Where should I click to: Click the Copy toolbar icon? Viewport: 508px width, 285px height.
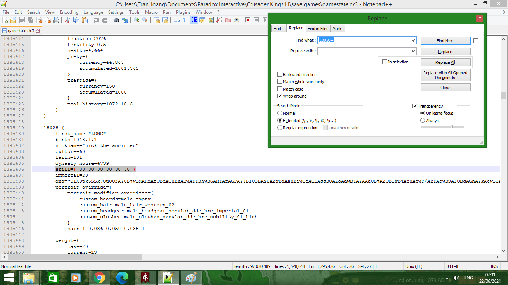[76, 20]
